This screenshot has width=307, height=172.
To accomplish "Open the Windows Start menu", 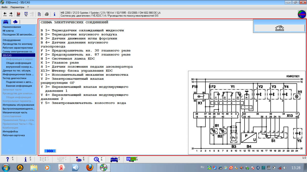I will 6,167.
